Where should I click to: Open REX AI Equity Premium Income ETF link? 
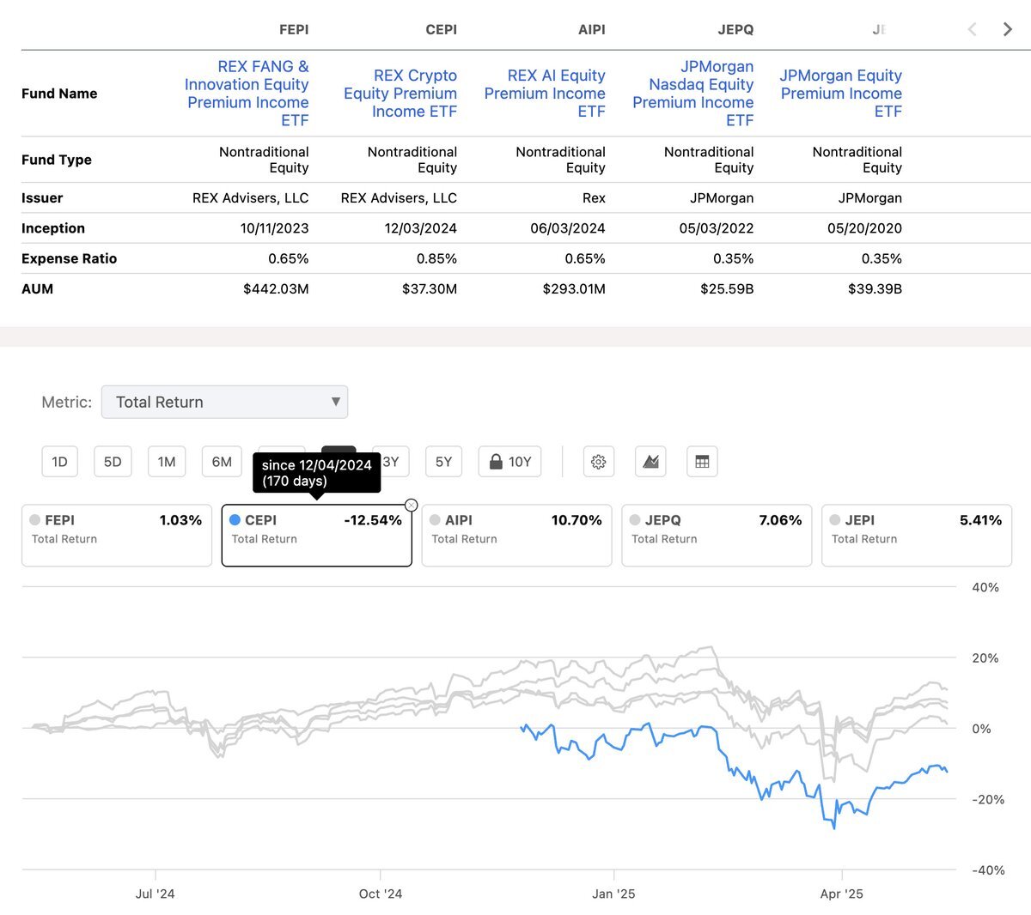point(545,94)
